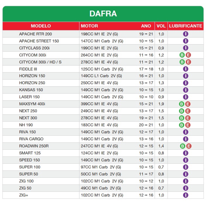Image resolution: width=207 pixels, height=207 pixels.
Task: Click the VOL column header
Action: 161,26
